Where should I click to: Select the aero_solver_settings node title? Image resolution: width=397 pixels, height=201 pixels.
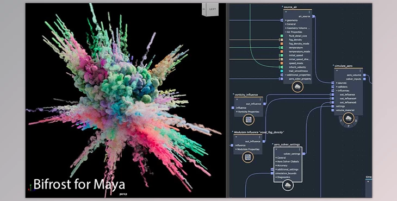pyautogui.click(x=287, y=145)
